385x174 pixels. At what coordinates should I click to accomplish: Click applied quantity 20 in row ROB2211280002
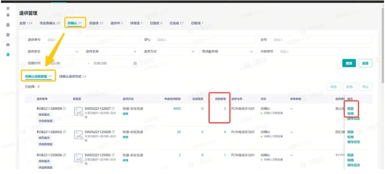point(179,132)
